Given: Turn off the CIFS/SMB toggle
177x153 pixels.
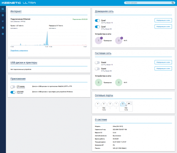Looking at the screenshot, I should [13, 92].
